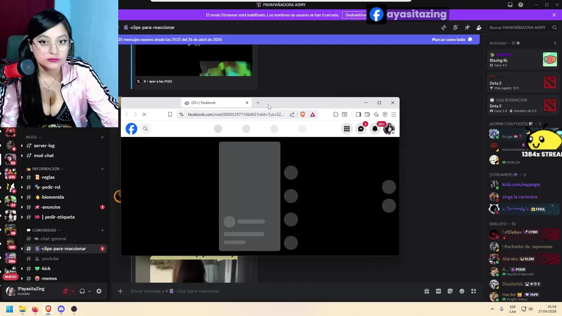The height and width of the screenshot is (316, 562).
Task: Open server-log channel
Action: tap(65, 146)
